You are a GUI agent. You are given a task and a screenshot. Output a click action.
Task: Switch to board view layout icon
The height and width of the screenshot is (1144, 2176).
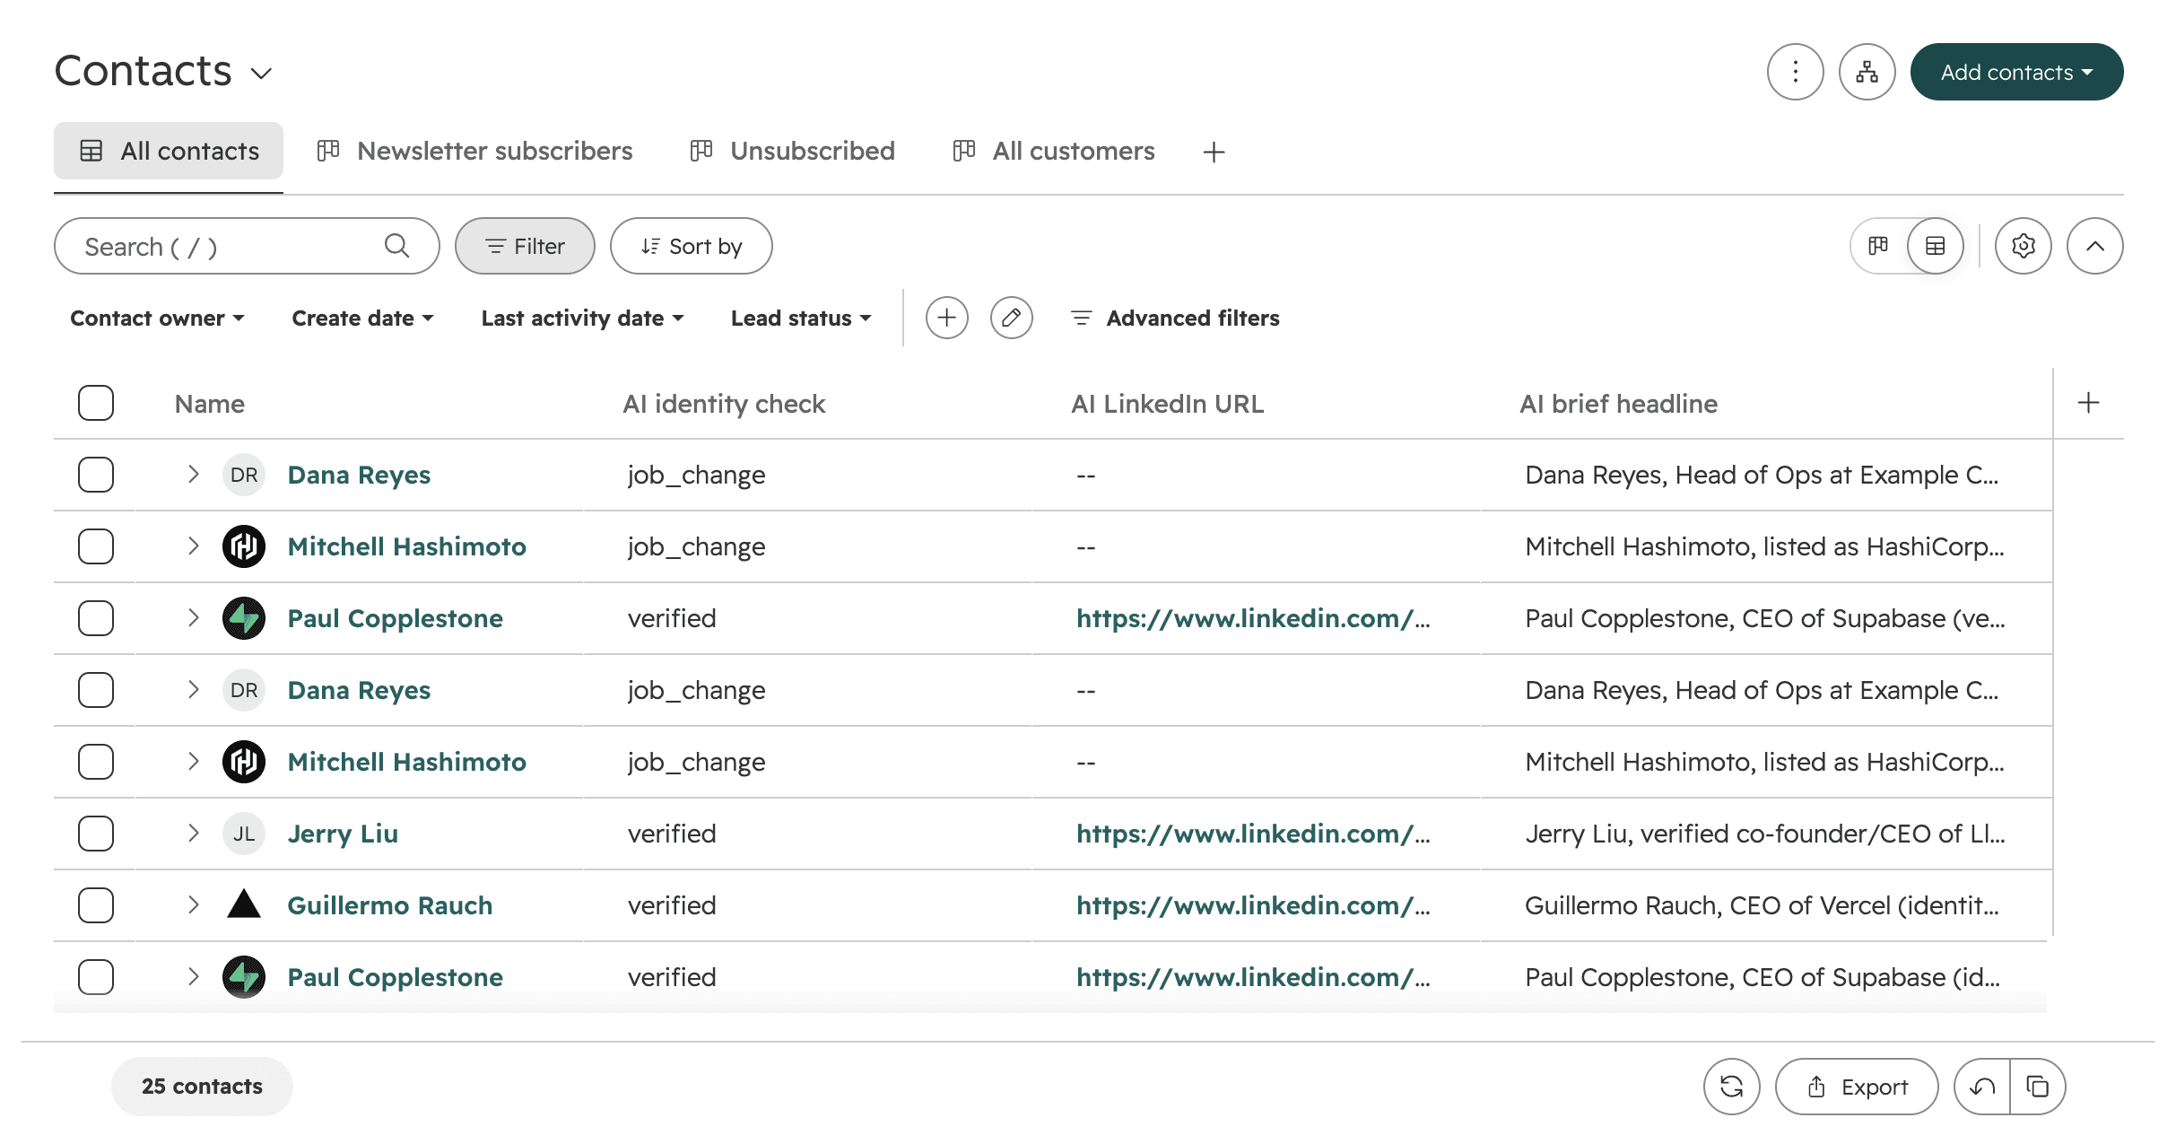pos(1878,246)
